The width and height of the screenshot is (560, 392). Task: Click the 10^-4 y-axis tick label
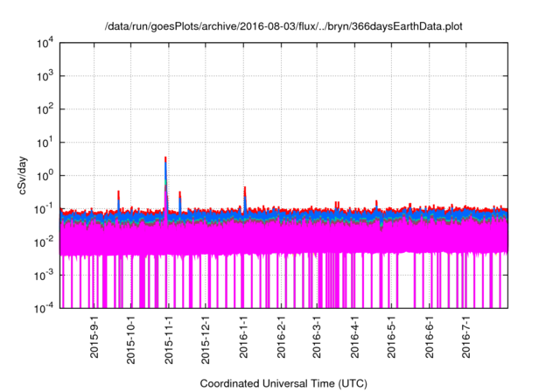tap(44, 308)
